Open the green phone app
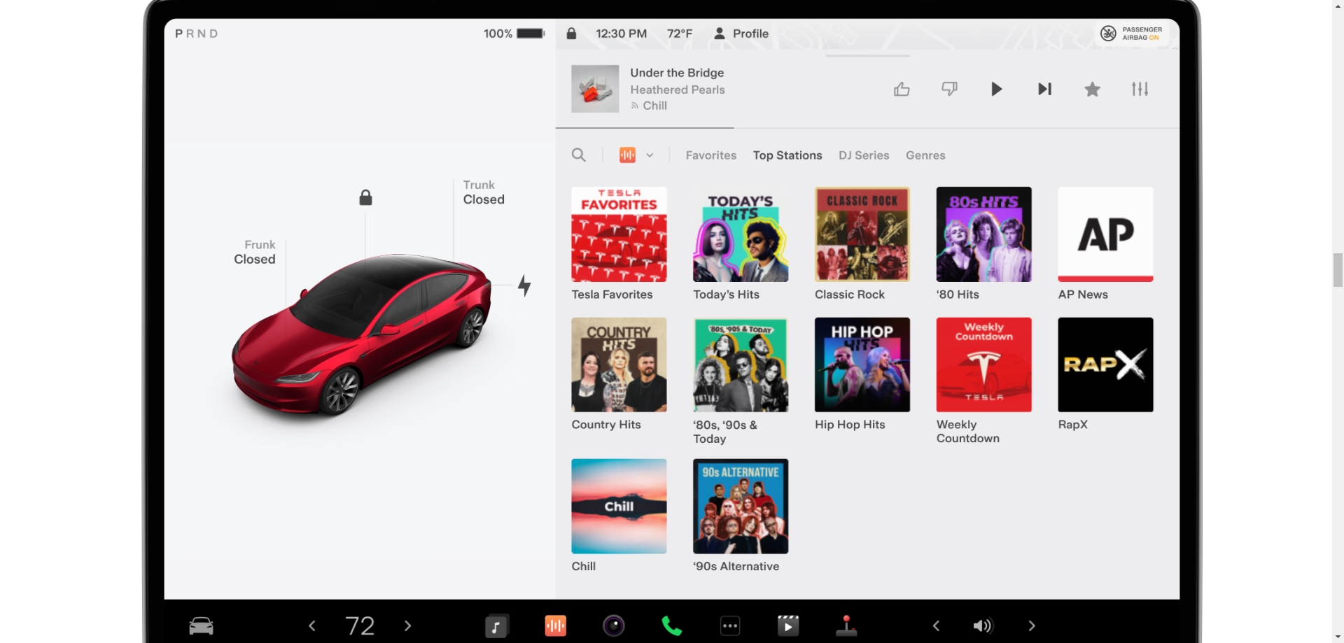 click(x=672, y=626)
